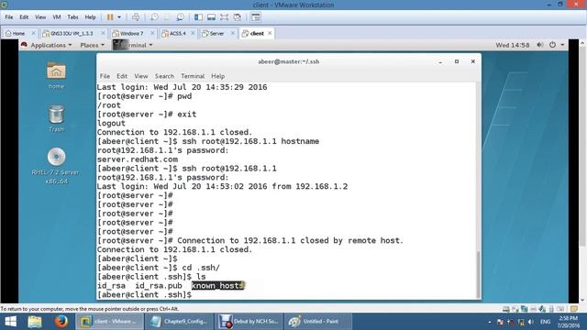Viewport: 587px width, 330px height.
Task: Click the ENG language indicator
Action: pos(545,322)
